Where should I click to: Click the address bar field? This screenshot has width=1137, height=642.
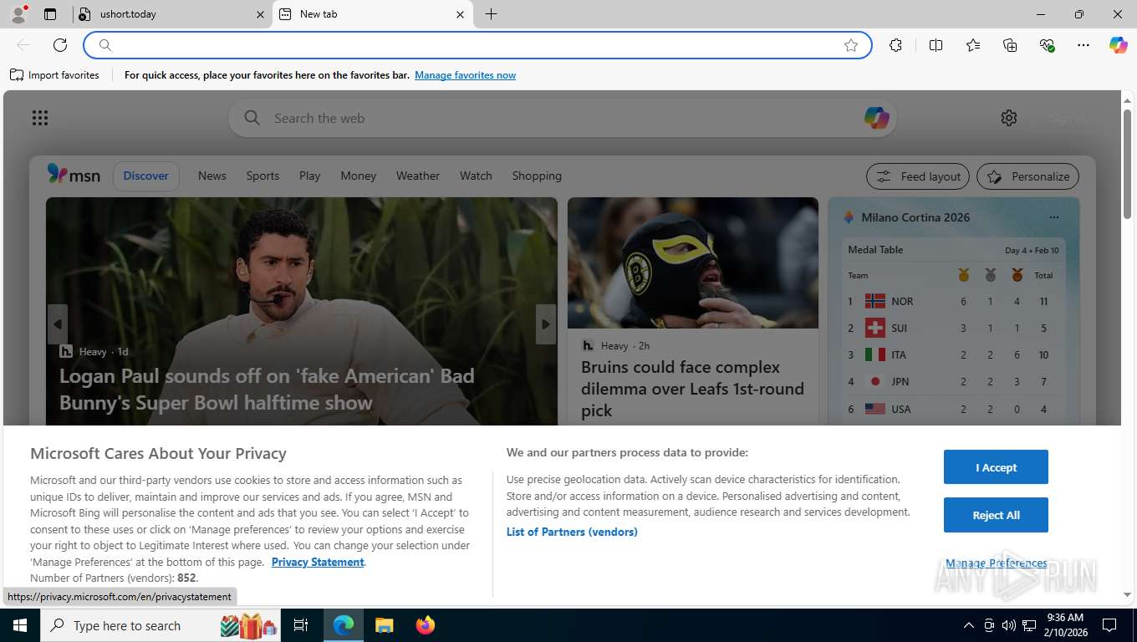pyautogui.click(x=477, y=45)
